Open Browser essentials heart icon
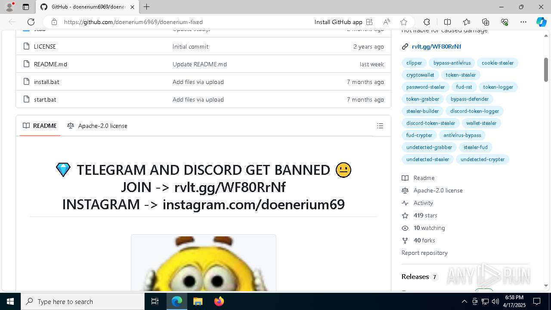Screen dimensions: 551x310 tap(505, 22)
